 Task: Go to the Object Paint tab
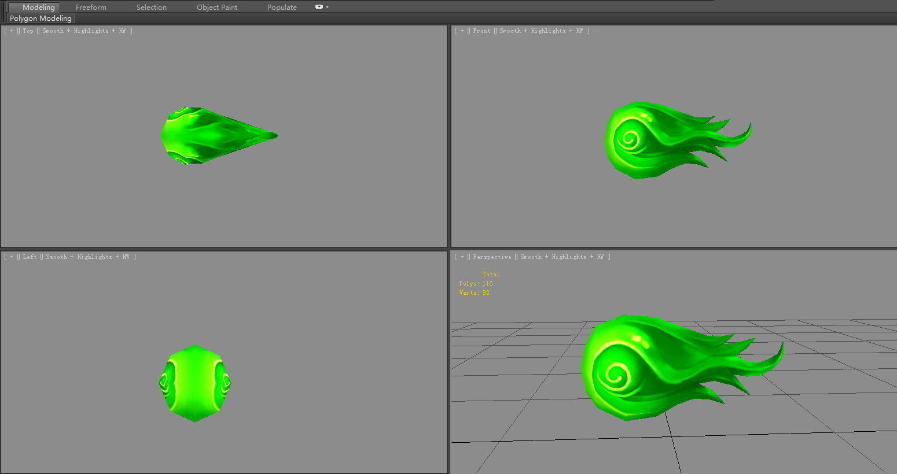point(217,8)
